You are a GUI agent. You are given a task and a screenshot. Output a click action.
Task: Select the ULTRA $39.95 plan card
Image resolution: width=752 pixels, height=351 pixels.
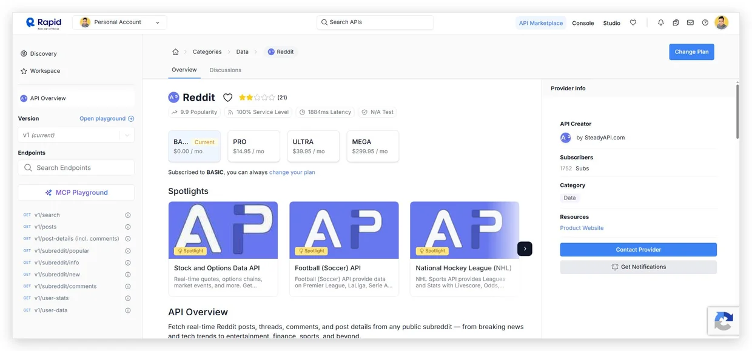pyautogui.click(x=313, y=146)
